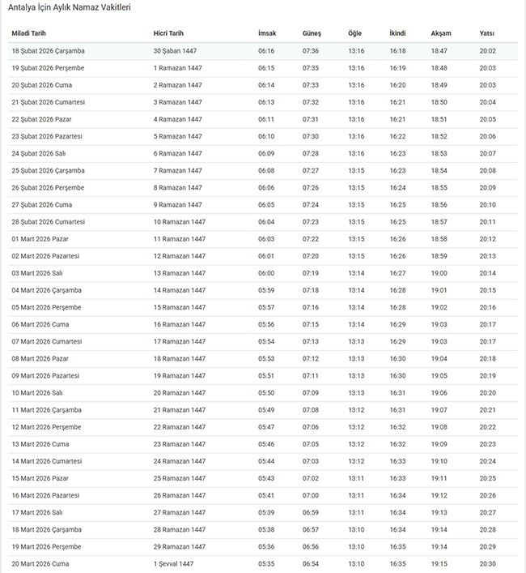Select Yatsı time 20:30 in the last row

coord(487,564)
